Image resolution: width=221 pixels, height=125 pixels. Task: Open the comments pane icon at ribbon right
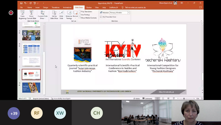[201, 7]
